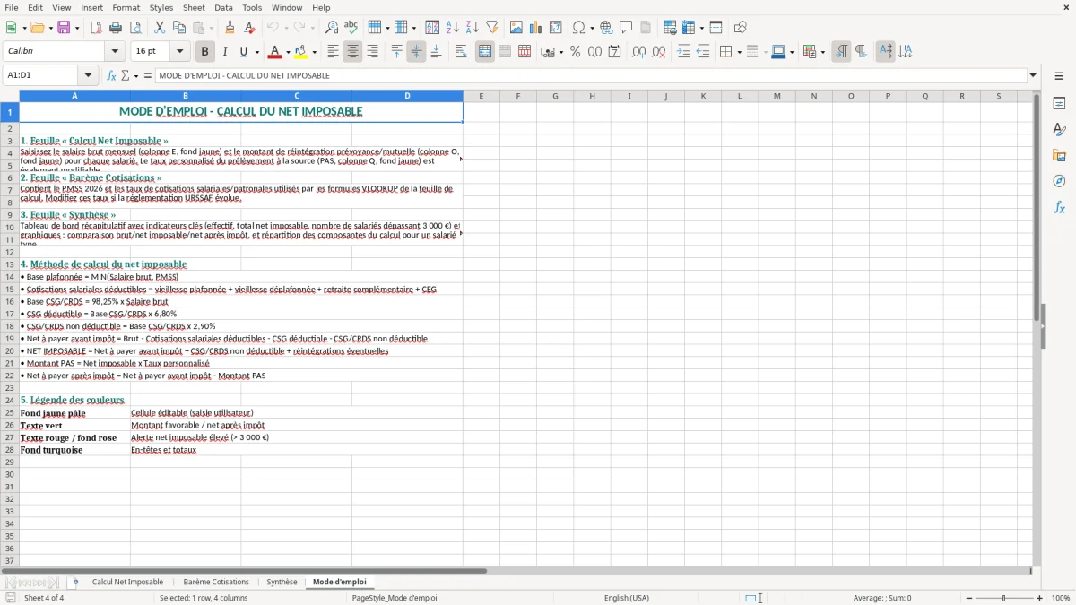
Task: Open the sidebar Styles icon
Action: point(1059,129)
